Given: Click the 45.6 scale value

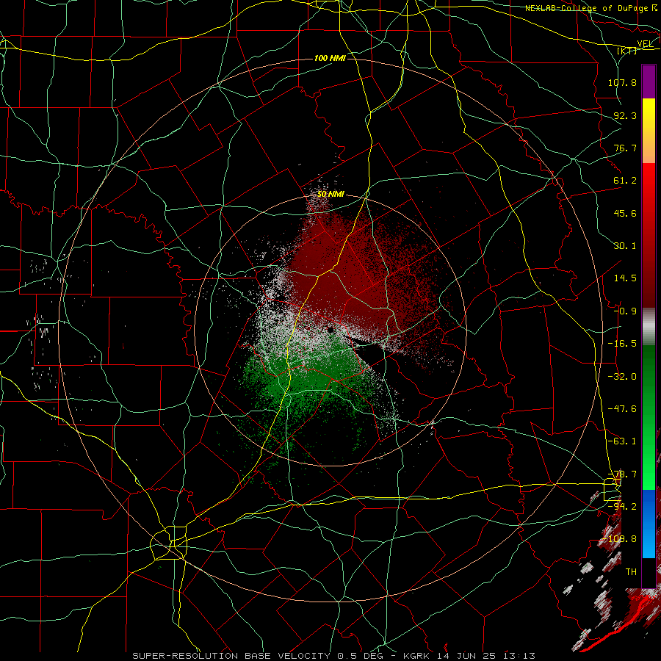Looking at the screenshot, I should pos(625,213).
